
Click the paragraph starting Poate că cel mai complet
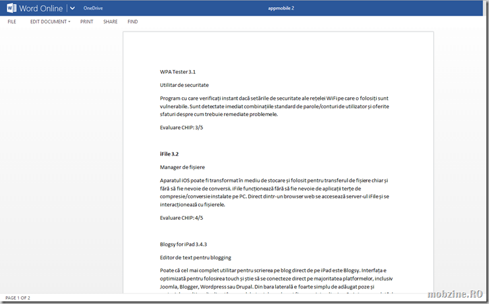(x=276, y=281)
